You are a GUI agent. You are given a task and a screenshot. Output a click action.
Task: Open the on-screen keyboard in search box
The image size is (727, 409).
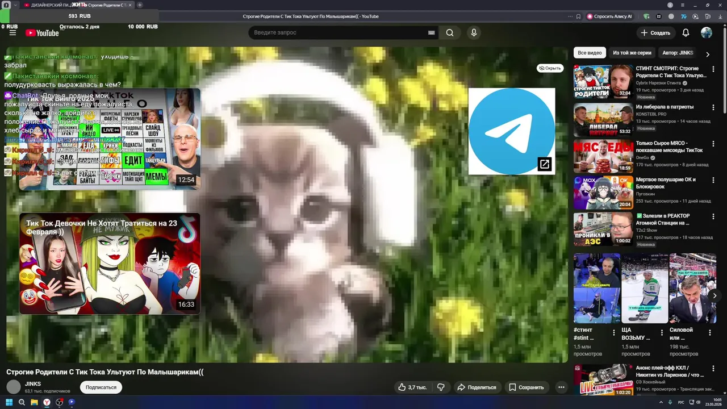pyautogui.click(x=432, y=33)
